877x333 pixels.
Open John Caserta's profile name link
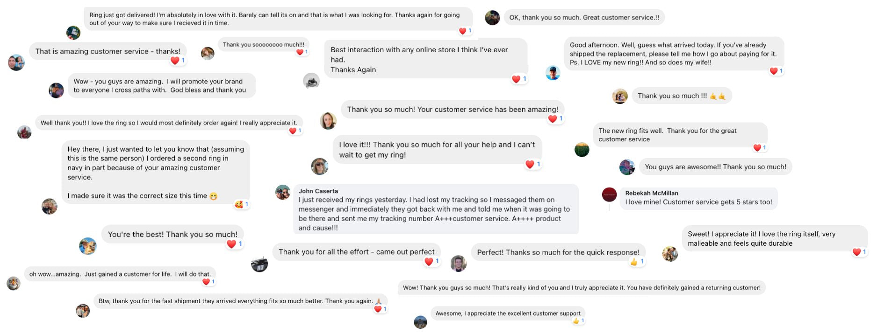(x=318, y=191)
